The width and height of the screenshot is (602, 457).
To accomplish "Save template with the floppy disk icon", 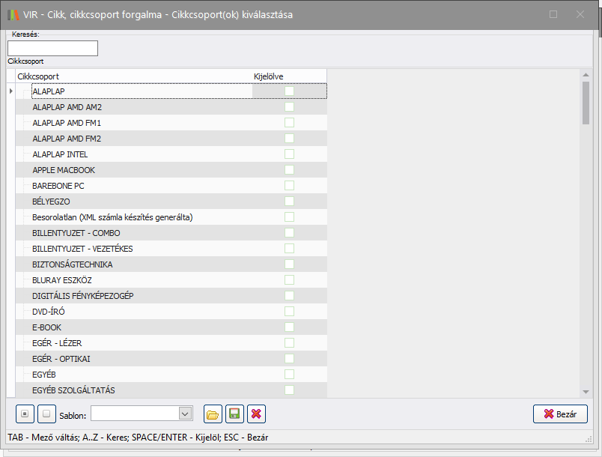I will tap(235, 414).
